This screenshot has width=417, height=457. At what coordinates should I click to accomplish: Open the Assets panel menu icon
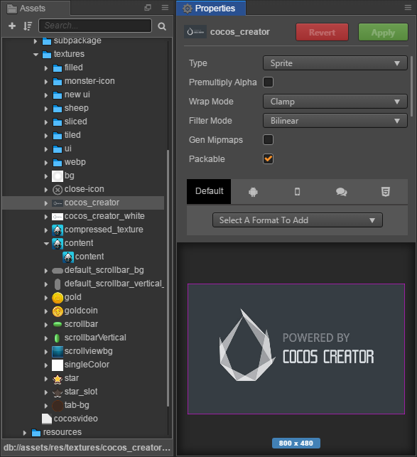[166, 8]
